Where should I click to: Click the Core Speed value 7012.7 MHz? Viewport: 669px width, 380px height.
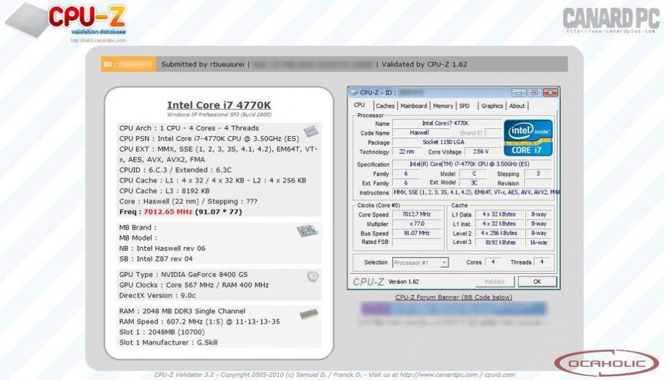[416, 214]
